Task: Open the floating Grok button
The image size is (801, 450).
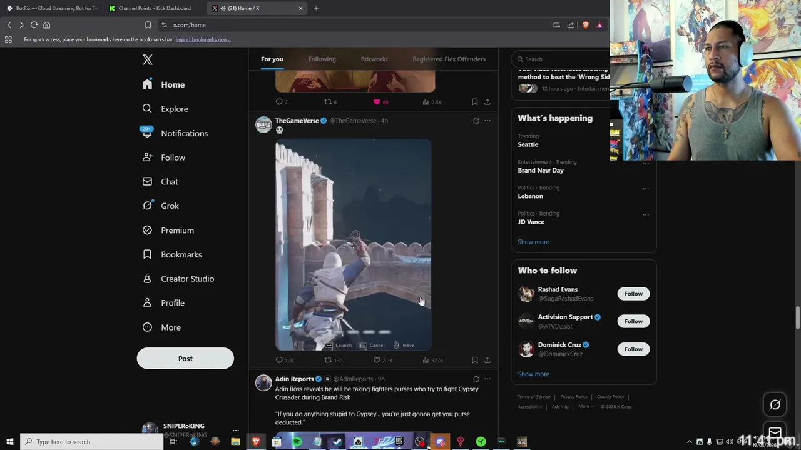Action: (775, 405)
